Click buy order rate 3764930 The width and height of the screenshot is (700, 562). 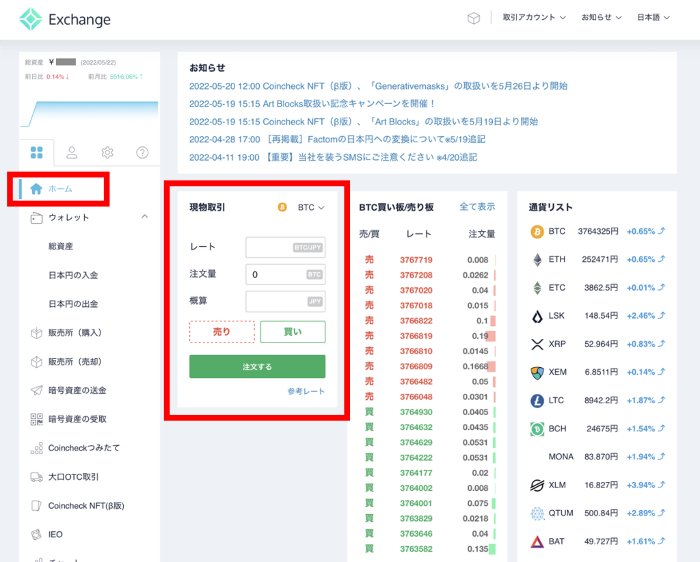coord(416,412)
